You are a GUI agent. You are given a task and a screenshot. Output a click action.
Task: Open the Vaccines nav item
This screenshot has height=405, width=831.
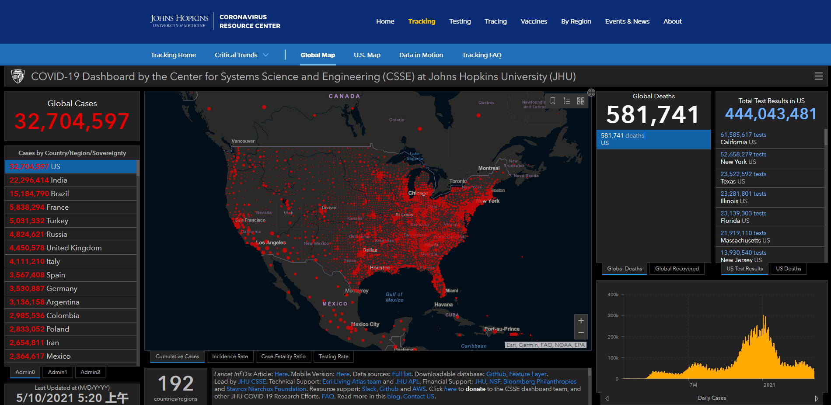(x=534, y=21)
